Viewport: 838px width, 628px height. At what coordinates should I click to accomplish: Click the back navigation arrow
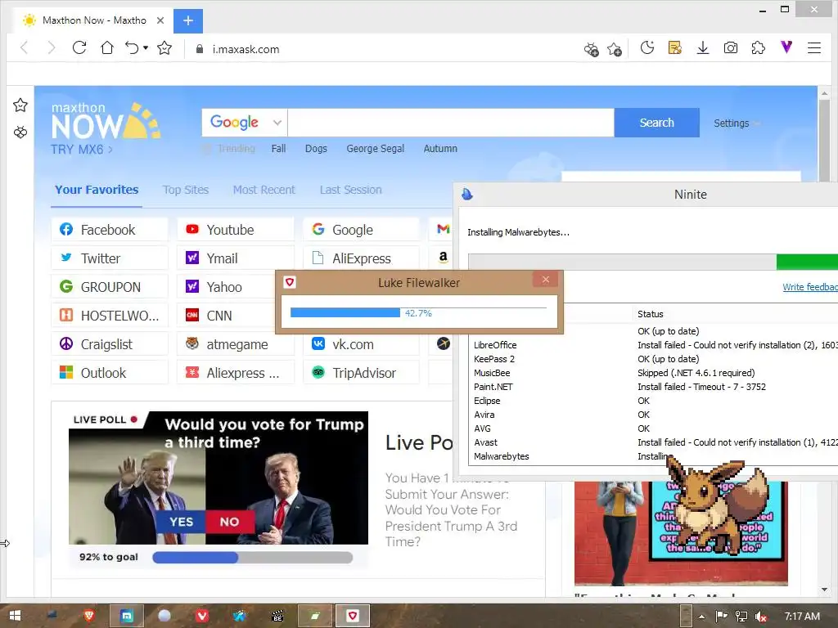point(24,48)
